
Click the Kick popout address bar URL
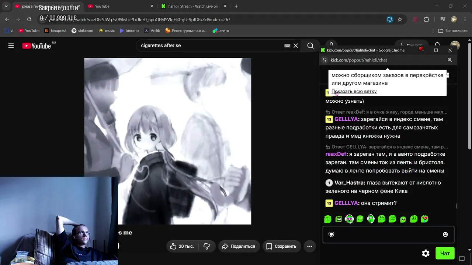pyautogui.click(x=359, y=60)
